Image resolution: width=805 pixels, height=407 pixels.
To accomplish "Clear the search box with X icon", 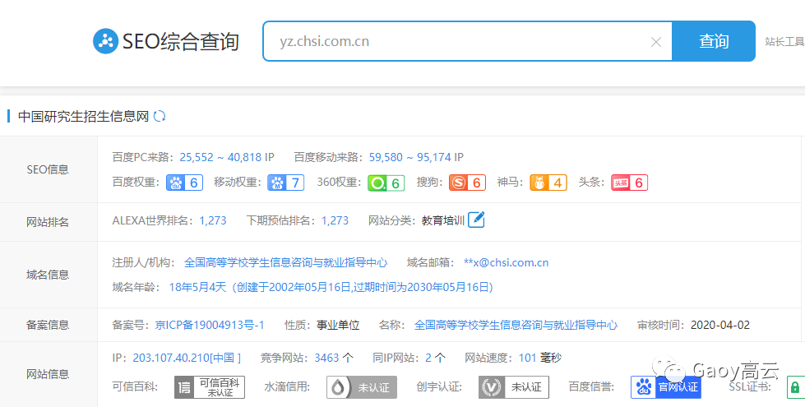I will click(655, 42).
